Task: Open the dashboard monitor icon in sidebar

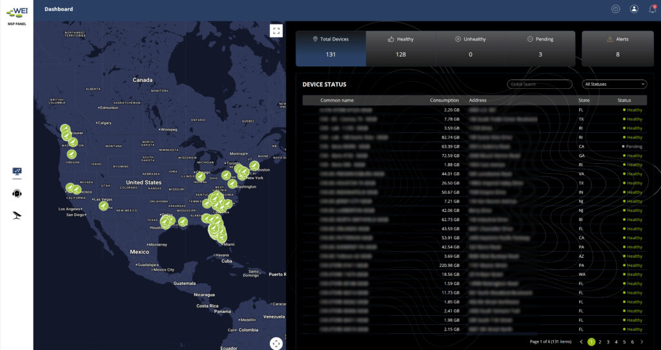Action: tap(17, 171)
